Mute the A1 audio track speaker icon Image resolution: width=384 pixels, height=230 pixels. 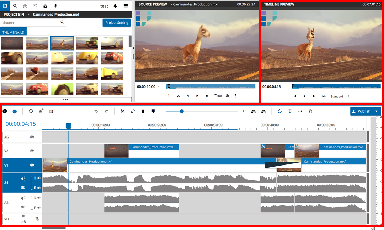[23, 178]
